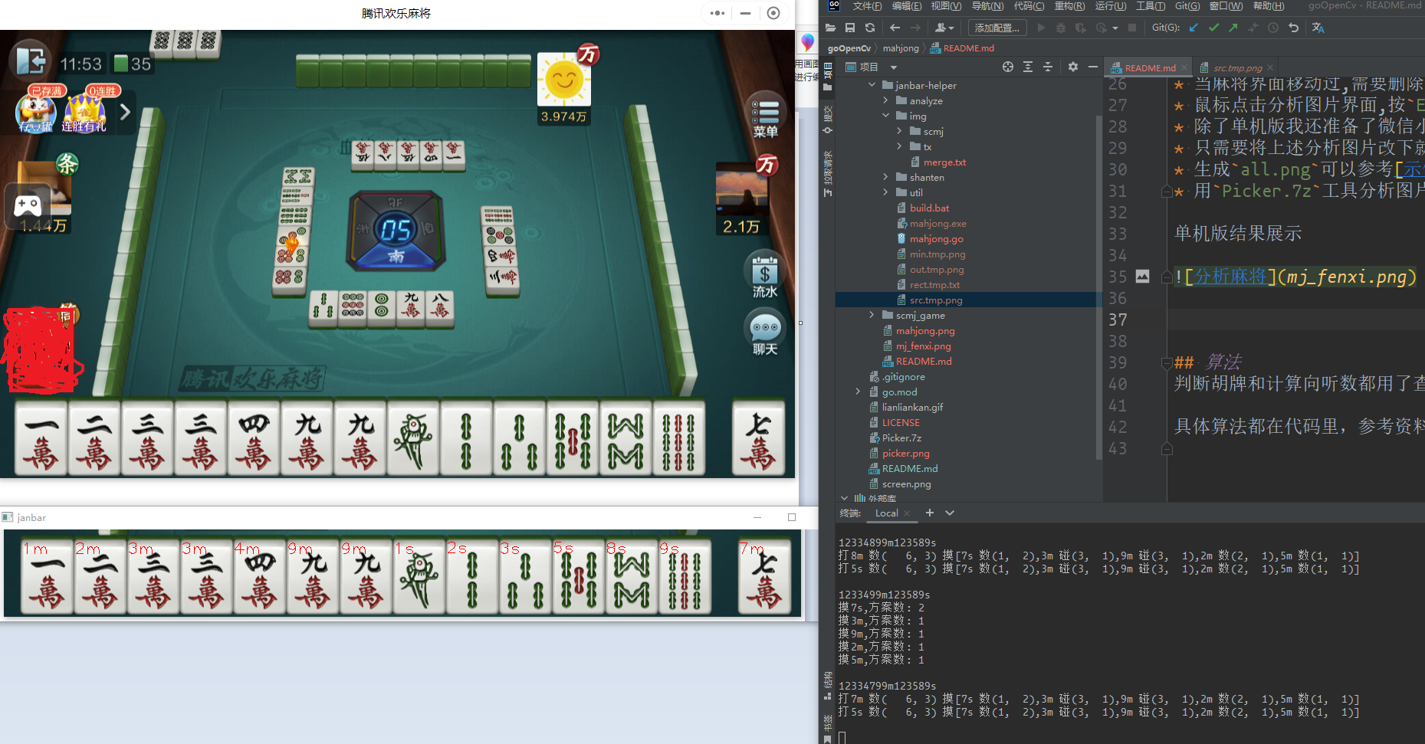The width and height of the screenshot is (1425, 744).
Task: Click the drawn 七萬 tile in game hand
Action: (x=759, y=437)
